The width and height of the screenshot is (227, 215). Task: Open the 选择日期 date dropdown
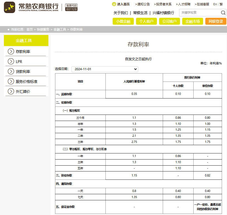click(105, 69)
